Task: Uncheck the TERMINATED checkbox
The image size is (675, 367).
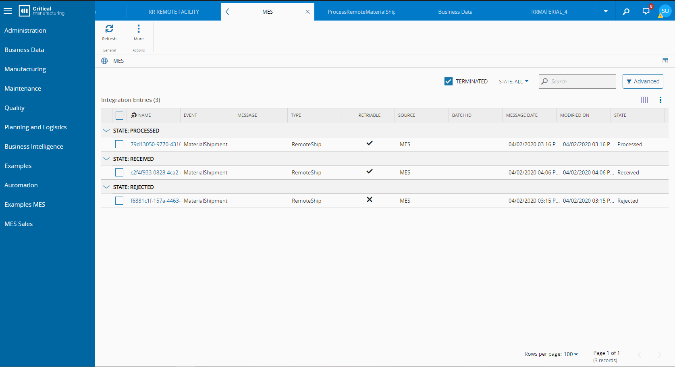Action: pos(449,81)
